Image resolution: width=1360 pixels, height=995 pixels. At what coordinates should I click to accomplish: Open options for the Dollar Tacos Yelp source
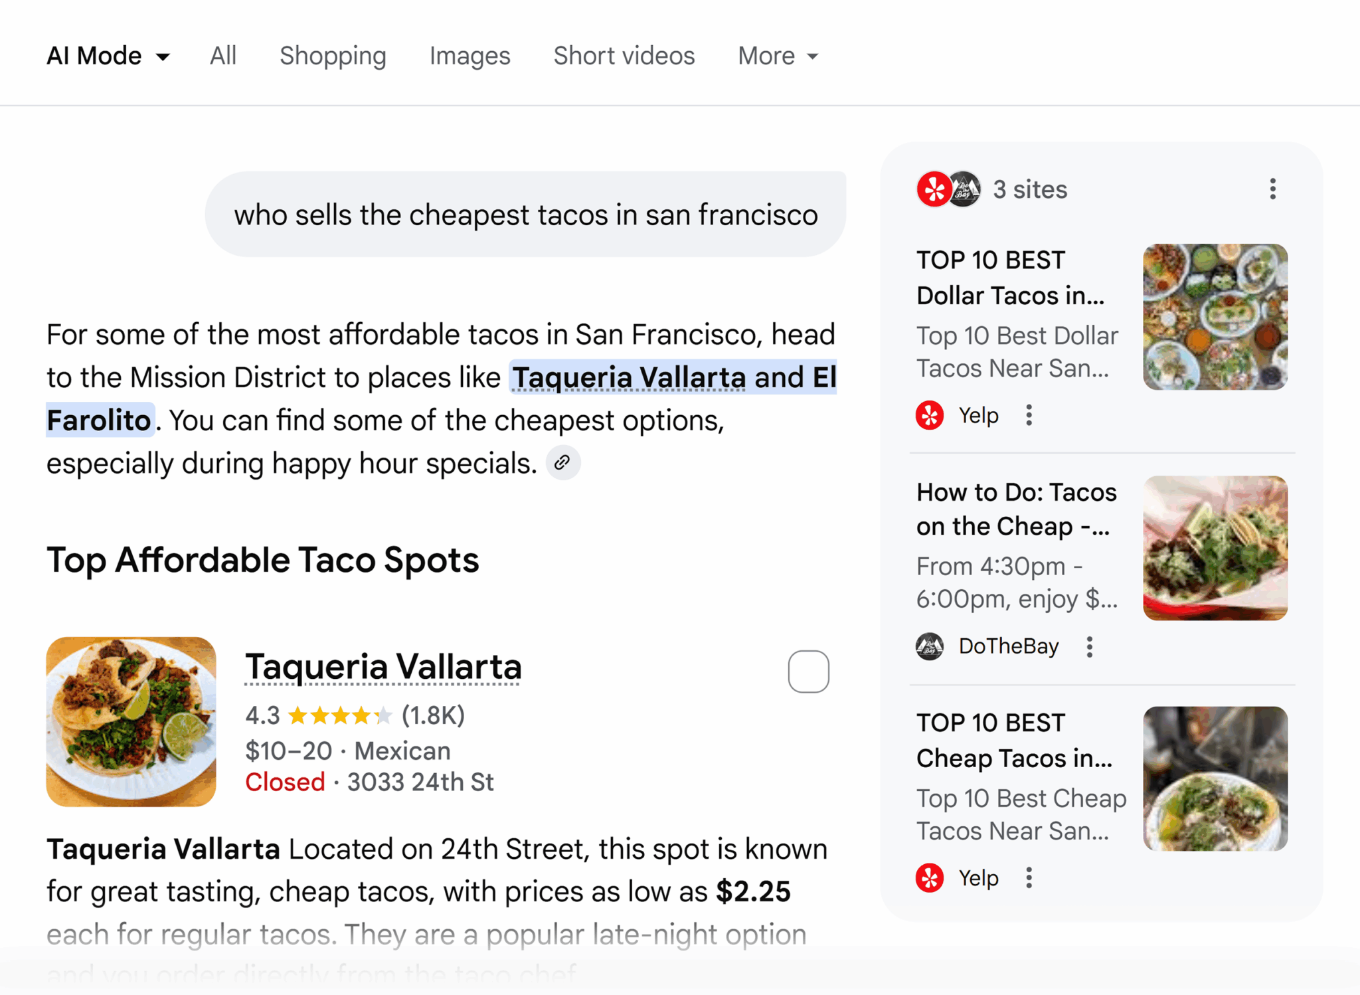pyautogui.click(x=1029, y=415)
